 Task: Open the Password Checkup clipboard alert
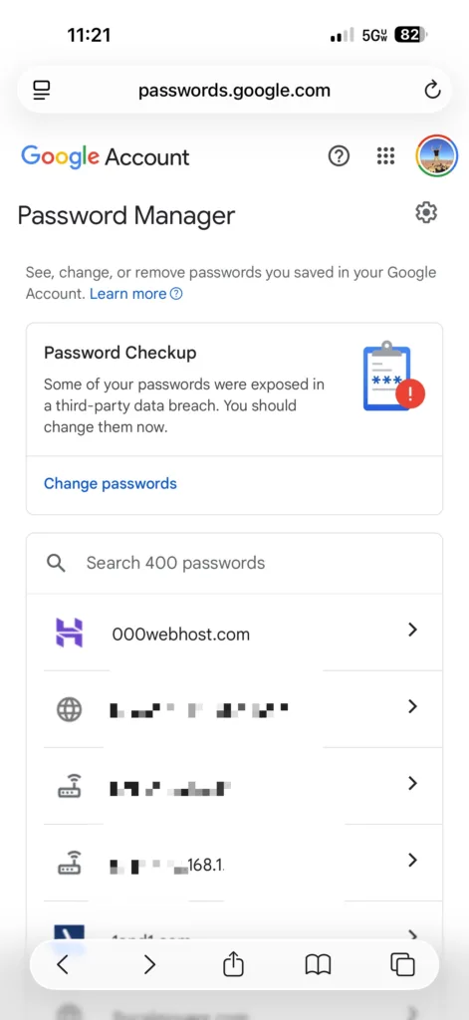click(x=393, y=377)
